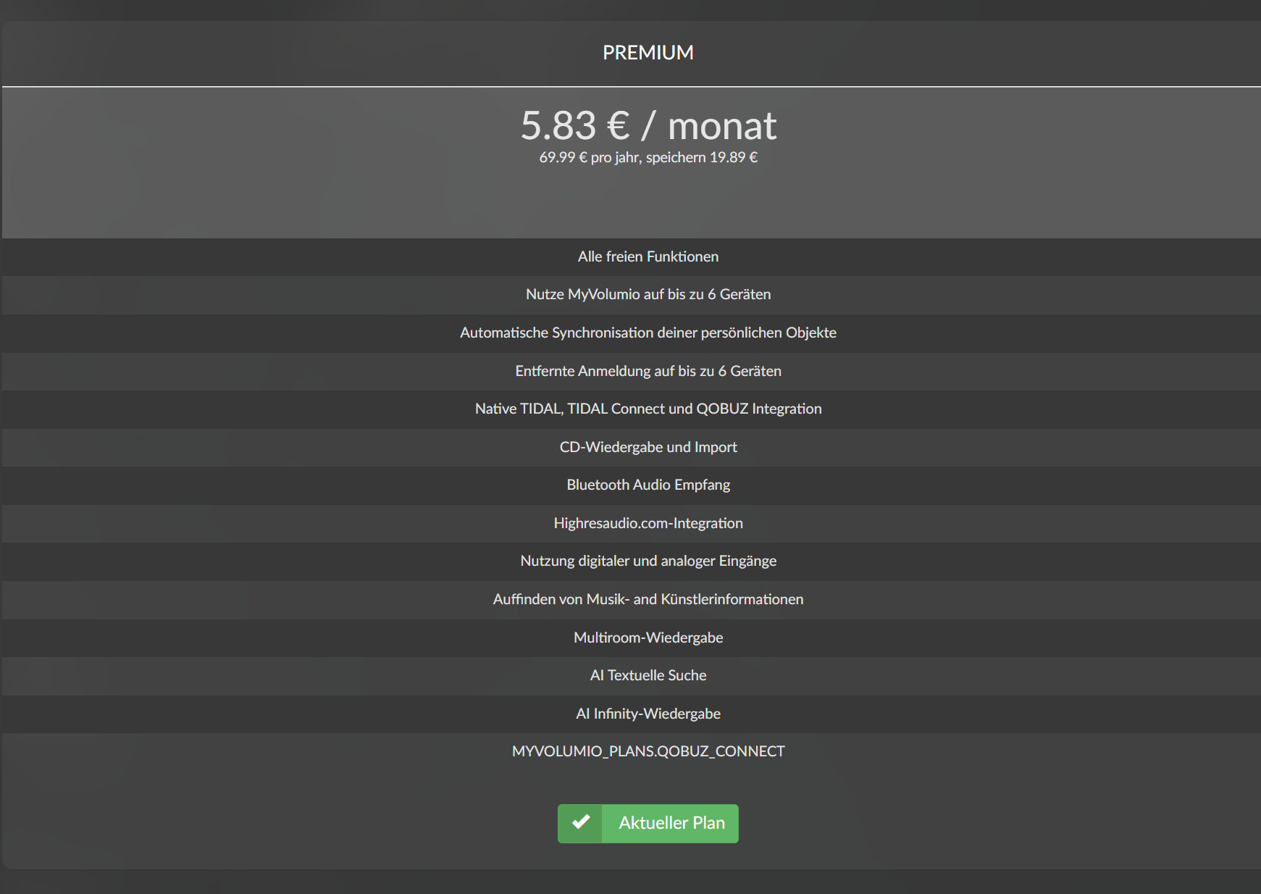The width and height of the screenshot is (1261, 894).
Task: Click the Automatische Synchronisation feature row
Action: (632, 333)
